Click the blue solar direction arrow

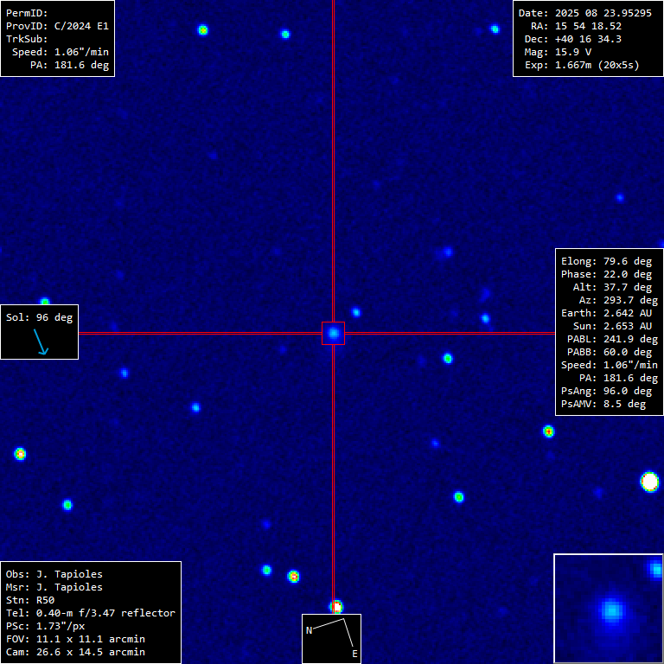point(41,342)
